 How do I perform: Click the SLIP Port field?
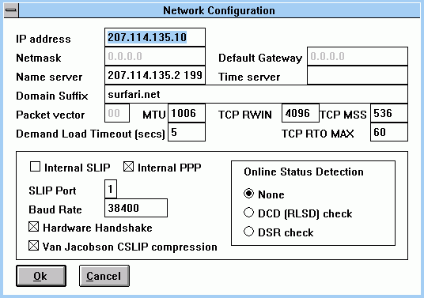click(x=111, y=189)
